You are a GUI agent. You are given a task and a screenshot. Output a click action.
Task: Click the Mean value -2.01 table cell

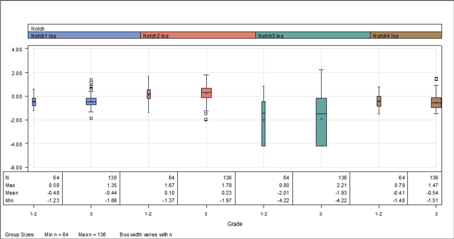283,193
